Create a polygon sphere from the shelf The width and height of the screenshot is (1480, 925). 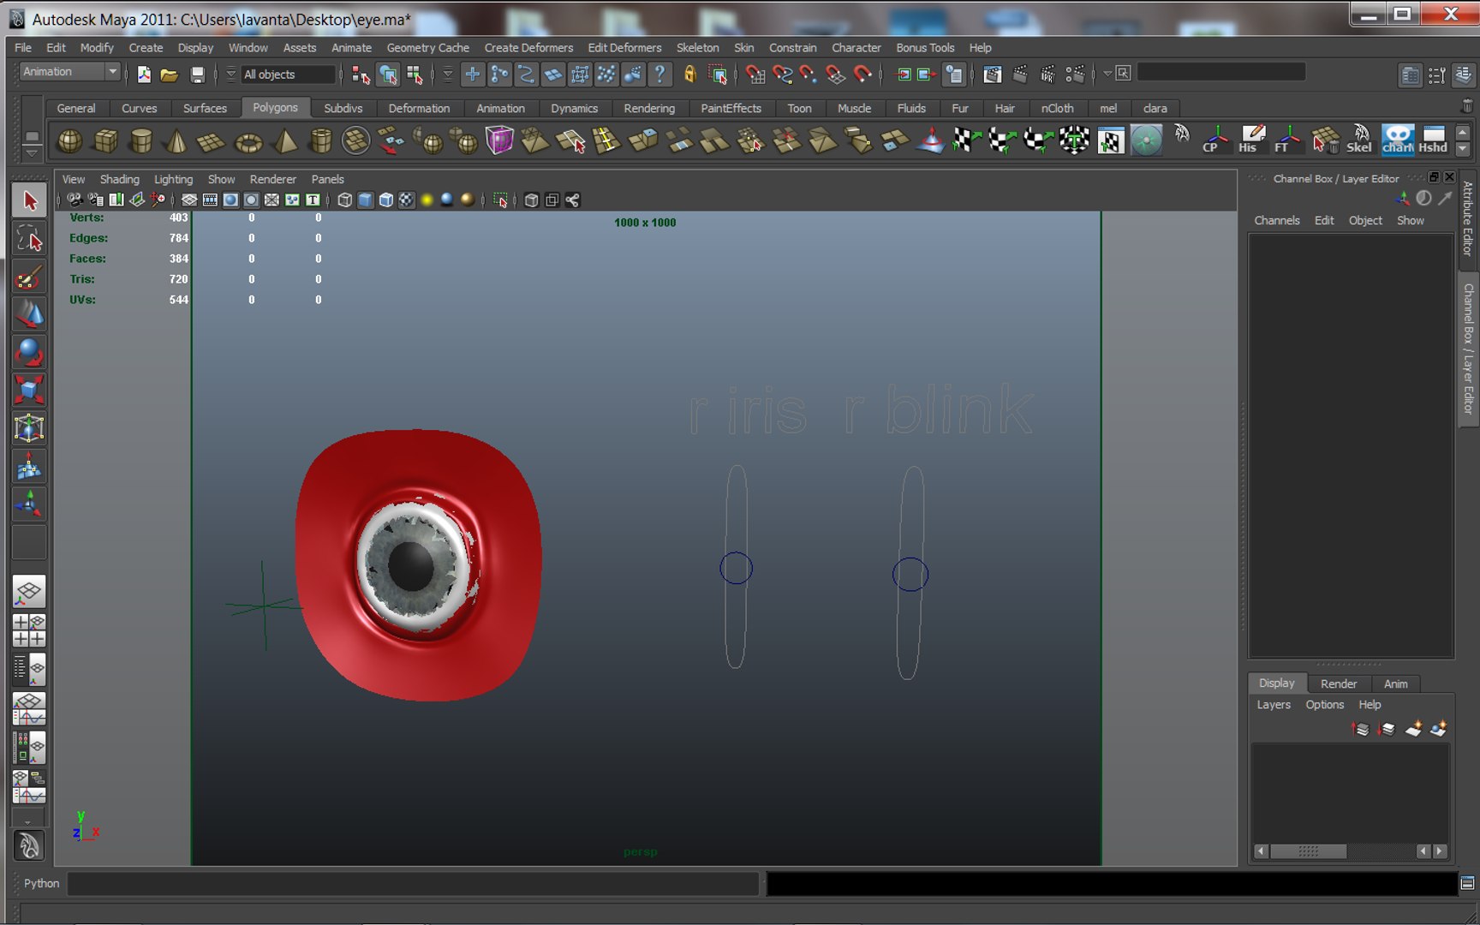pos(69,140)
